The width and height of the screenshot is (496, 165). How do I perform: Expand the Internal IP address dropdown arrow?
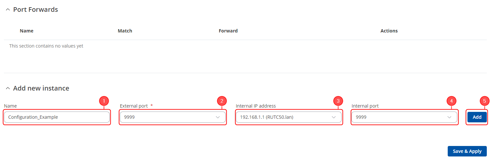coord(333,117)
